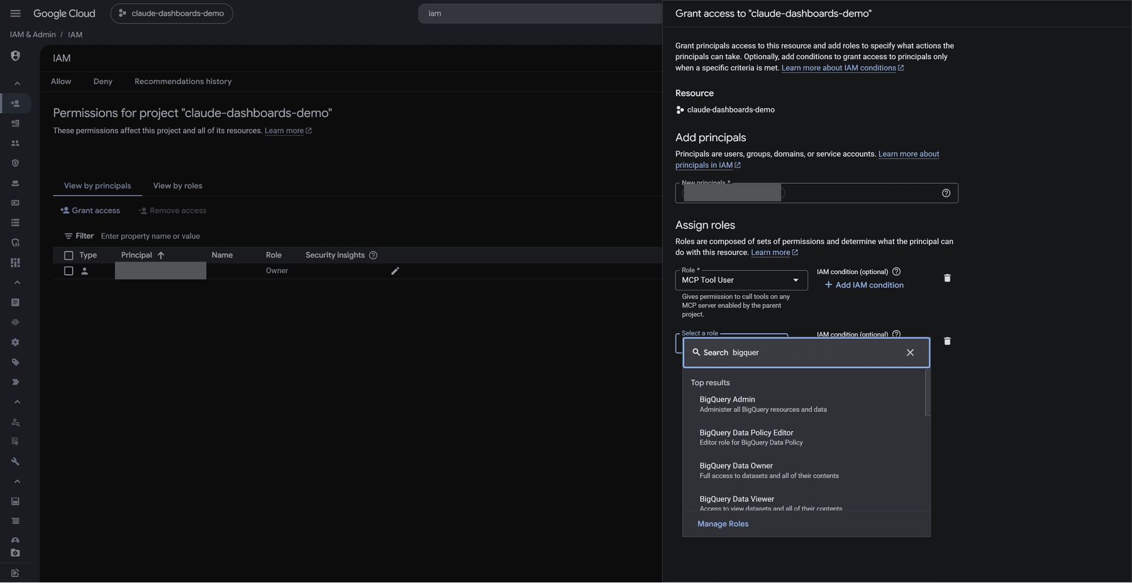Toggle the select-all checkbox in table header
The width and height of the screenshot is (1132, 583).
69,255
